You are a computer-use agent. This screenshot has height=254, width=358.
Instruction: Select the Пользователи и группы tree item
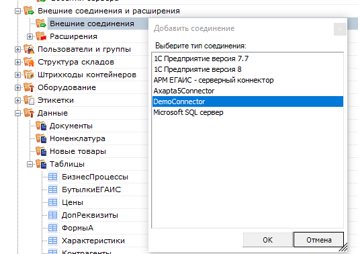point(84,49)
